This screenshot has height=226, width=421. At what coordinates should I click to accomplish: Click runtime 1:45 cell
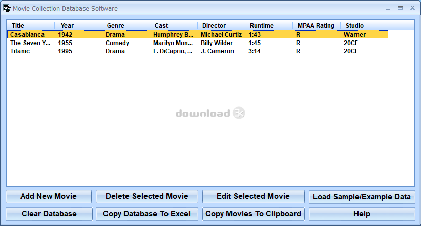pos(255,43)
